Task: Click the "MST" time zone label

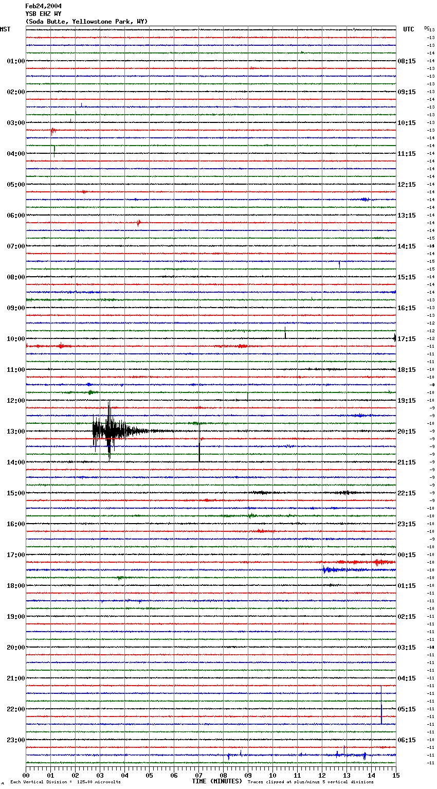Action: [5, 29]
